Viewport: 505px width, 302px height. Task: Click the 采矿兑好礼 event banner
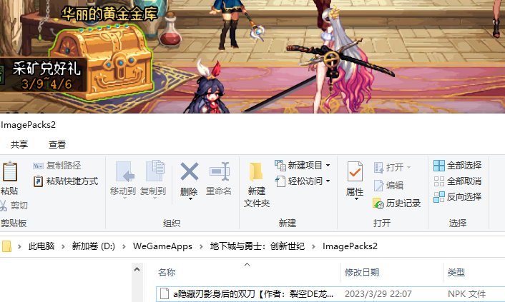44,75
